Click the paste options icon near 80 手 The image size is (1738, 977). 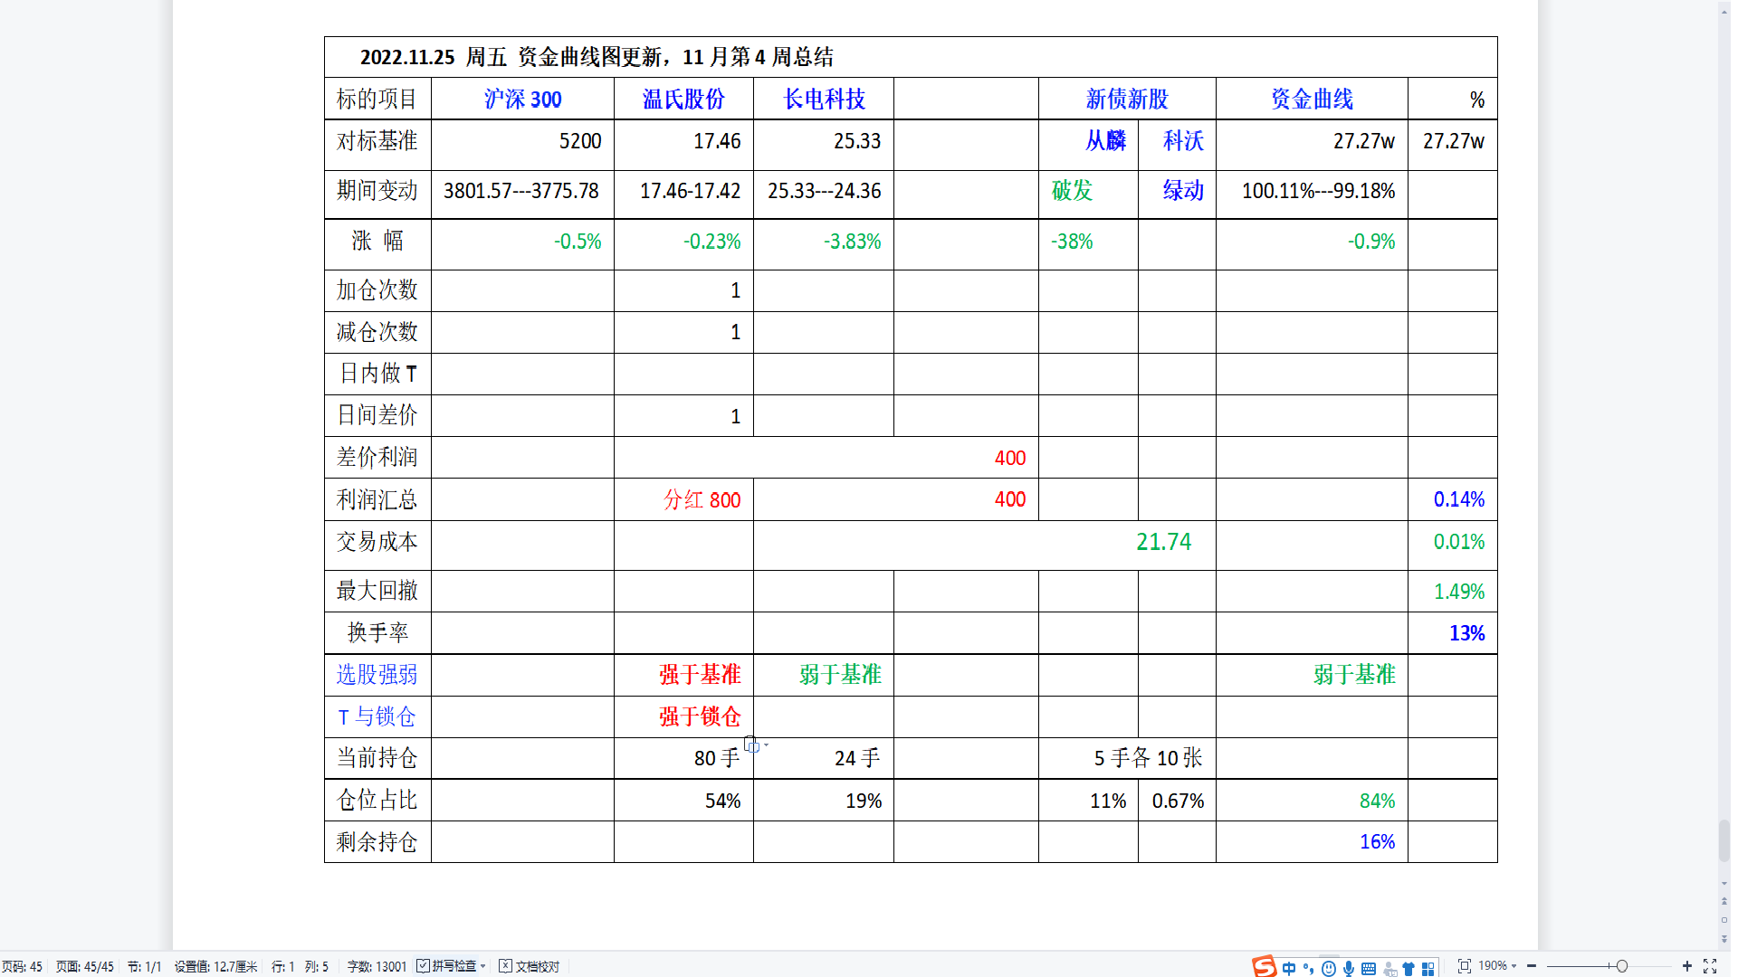point(752,745)
